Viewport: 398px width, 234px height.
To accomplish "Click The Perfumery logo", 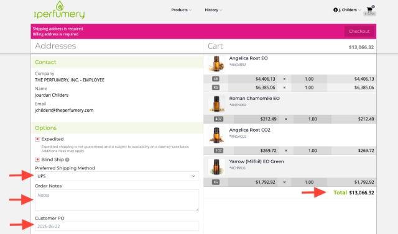I will 60,10.
